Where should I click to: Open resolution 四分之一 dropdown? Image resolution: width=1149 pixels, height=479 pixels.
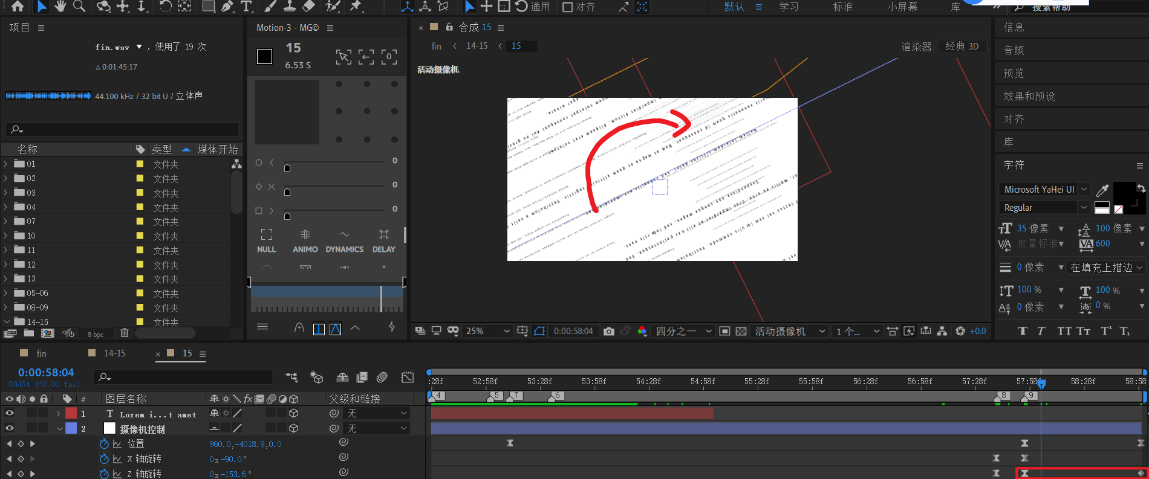tap(683, 331)
